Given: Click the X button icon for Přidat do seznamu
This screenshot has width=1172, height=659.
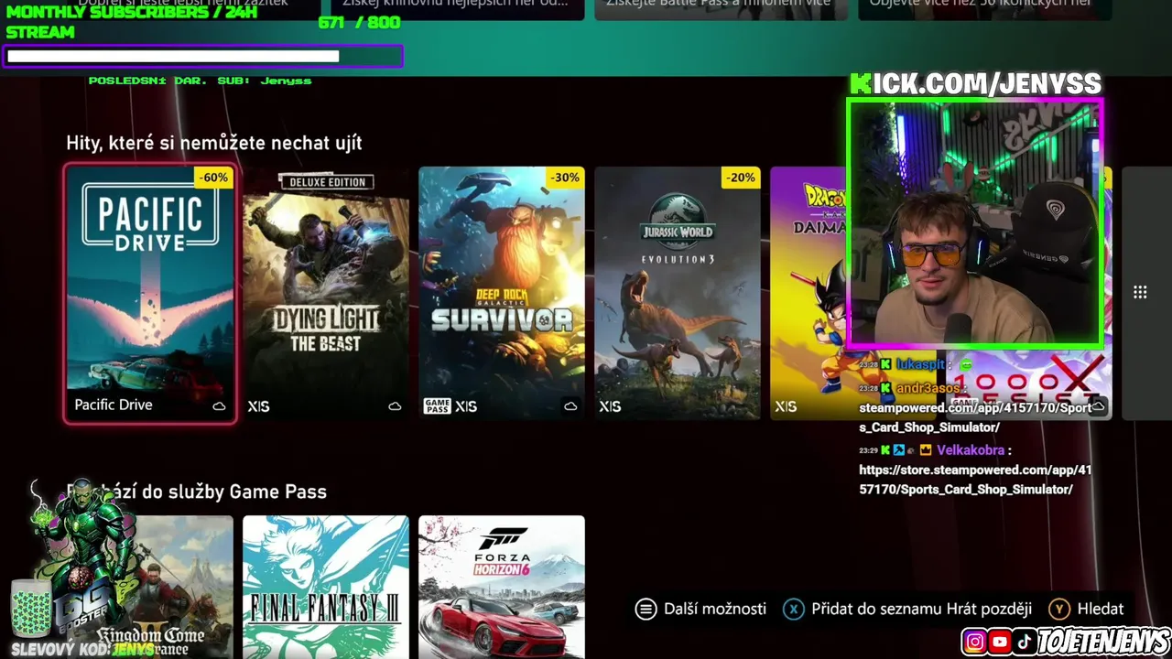Looking at the screenshot, I should coord(793,609).
